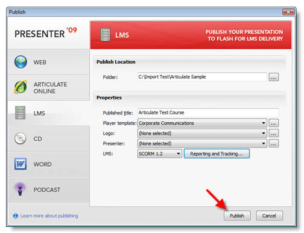Select the Articulate Online icon

pyautogui.click(x=21, y=87)
